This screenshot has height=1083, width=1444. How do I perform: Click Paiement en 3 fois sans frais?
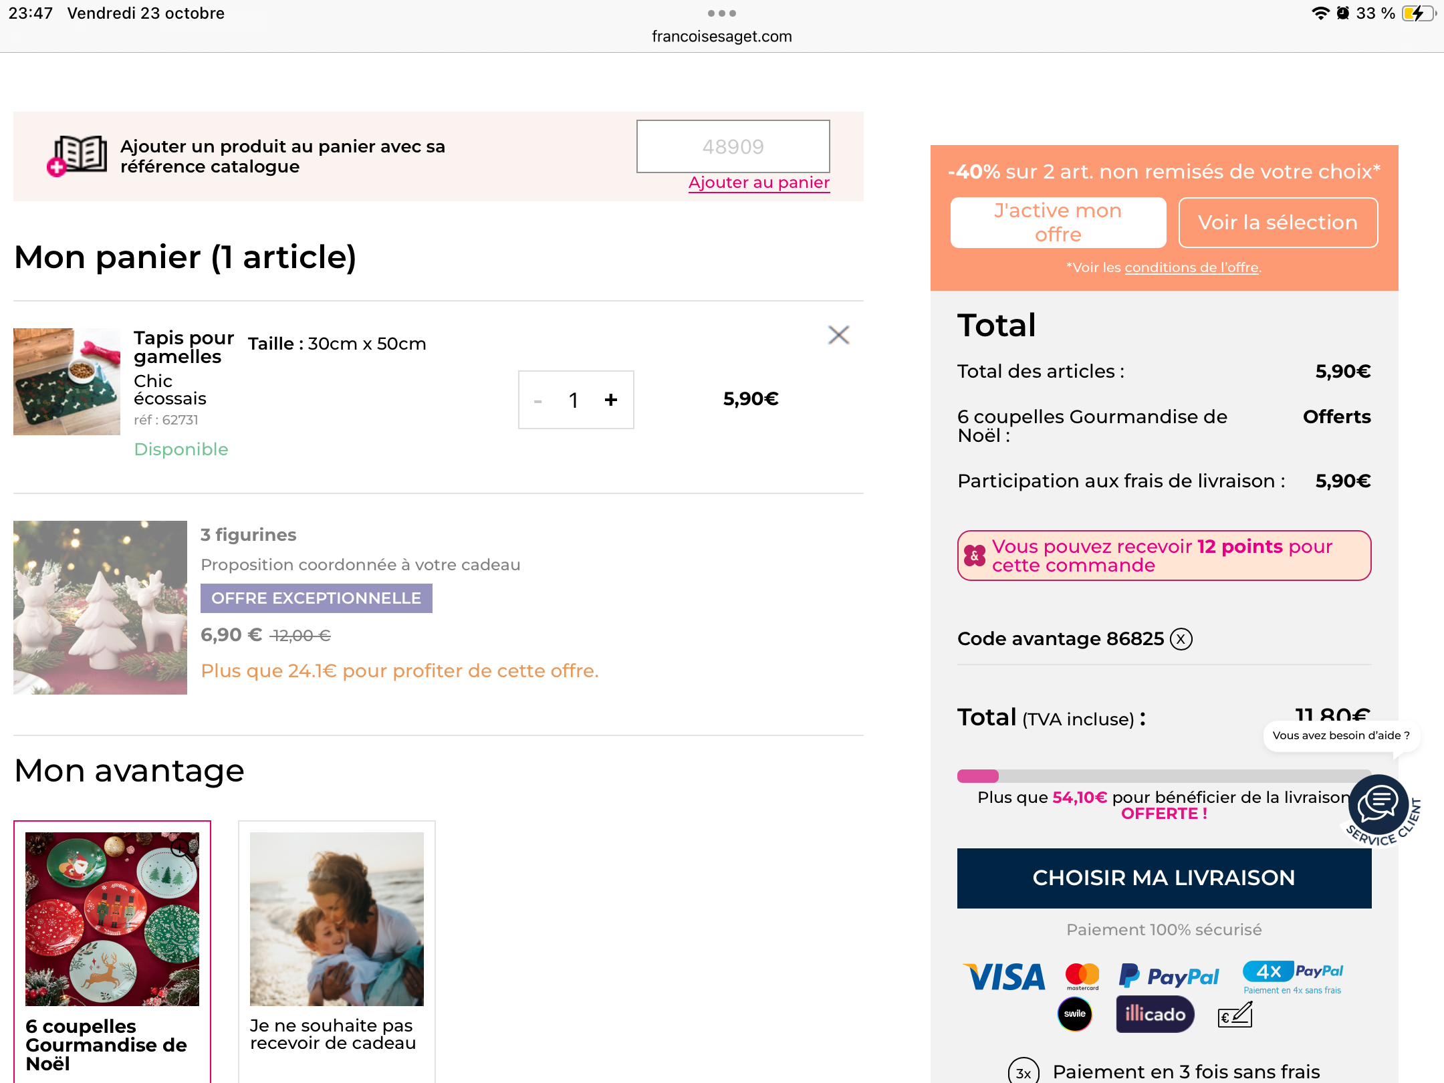click(1186, 1072)
